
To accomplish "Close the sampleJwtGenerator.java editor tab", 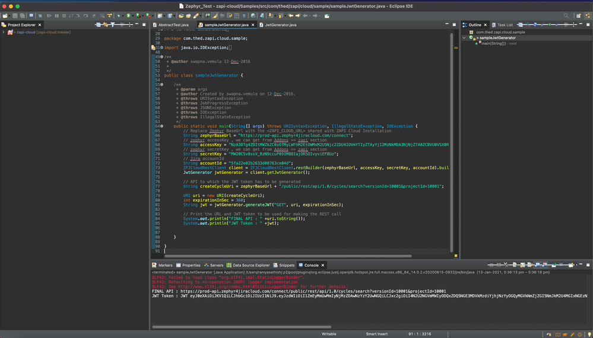I will [253, 25].
